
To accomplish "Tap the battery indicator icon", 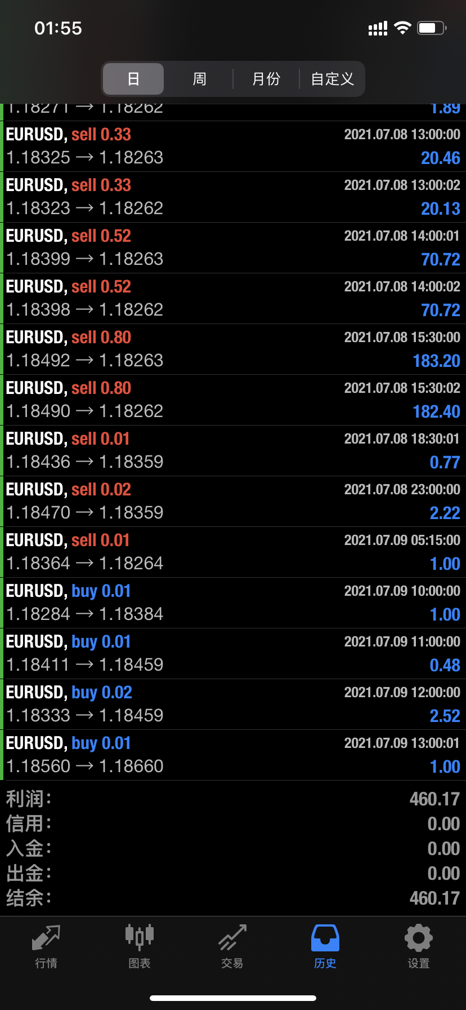I will (x=432, y=28).
